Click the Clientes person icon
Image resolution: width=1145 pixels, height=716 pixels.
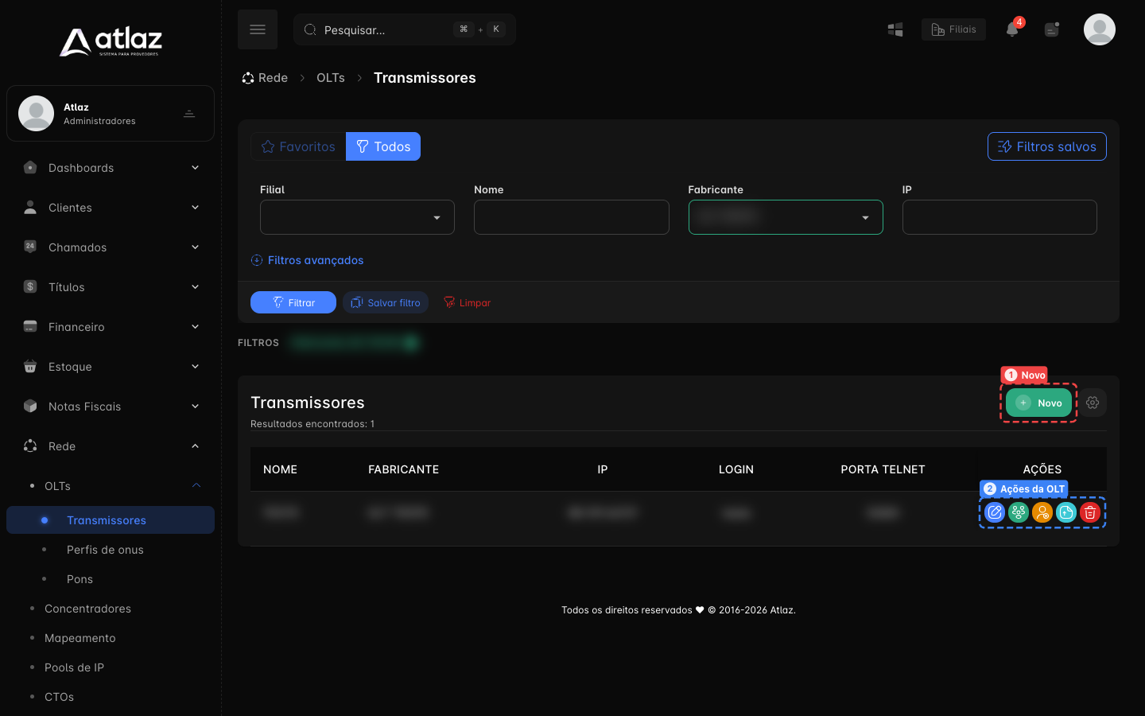pyautogui.click(x=30, y=207)
